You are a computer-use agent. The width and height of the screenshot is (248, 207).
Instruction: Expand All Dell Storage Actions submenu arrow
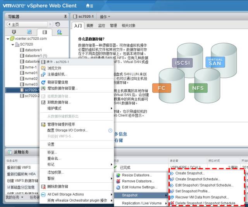point(111,194)
